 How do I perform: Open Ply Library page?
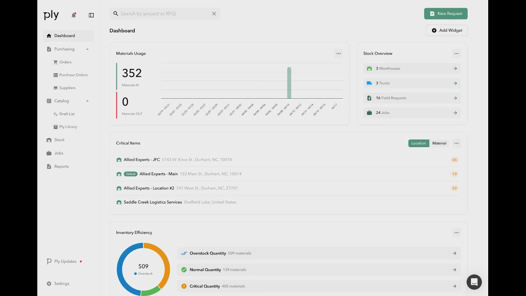click(68, 127)
